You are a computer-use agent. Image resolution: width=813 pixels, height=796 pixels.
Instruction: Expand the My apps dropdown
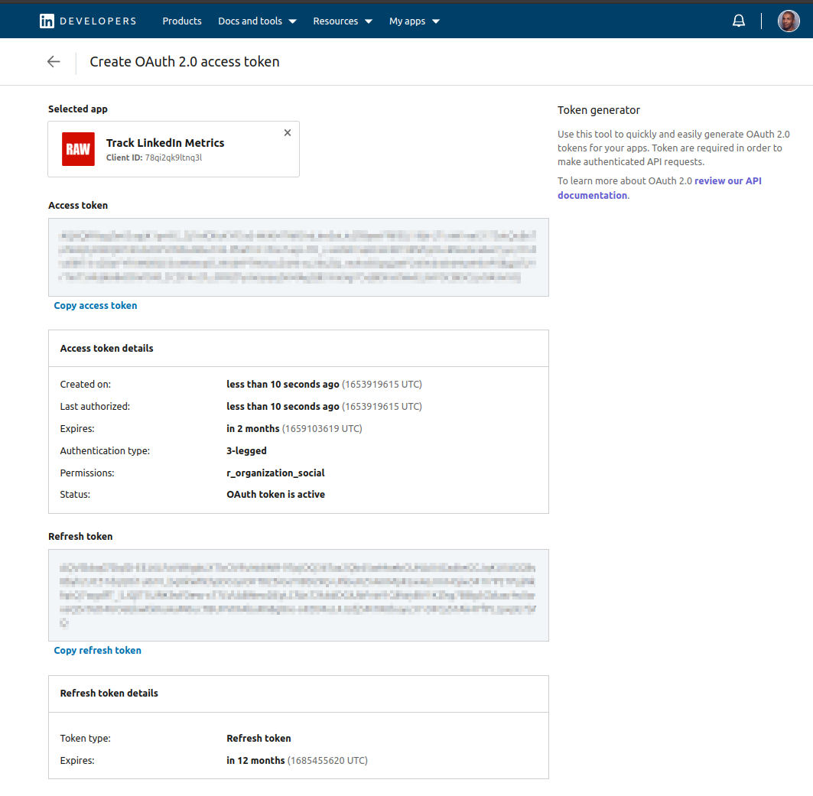click(x=415, y=21)
